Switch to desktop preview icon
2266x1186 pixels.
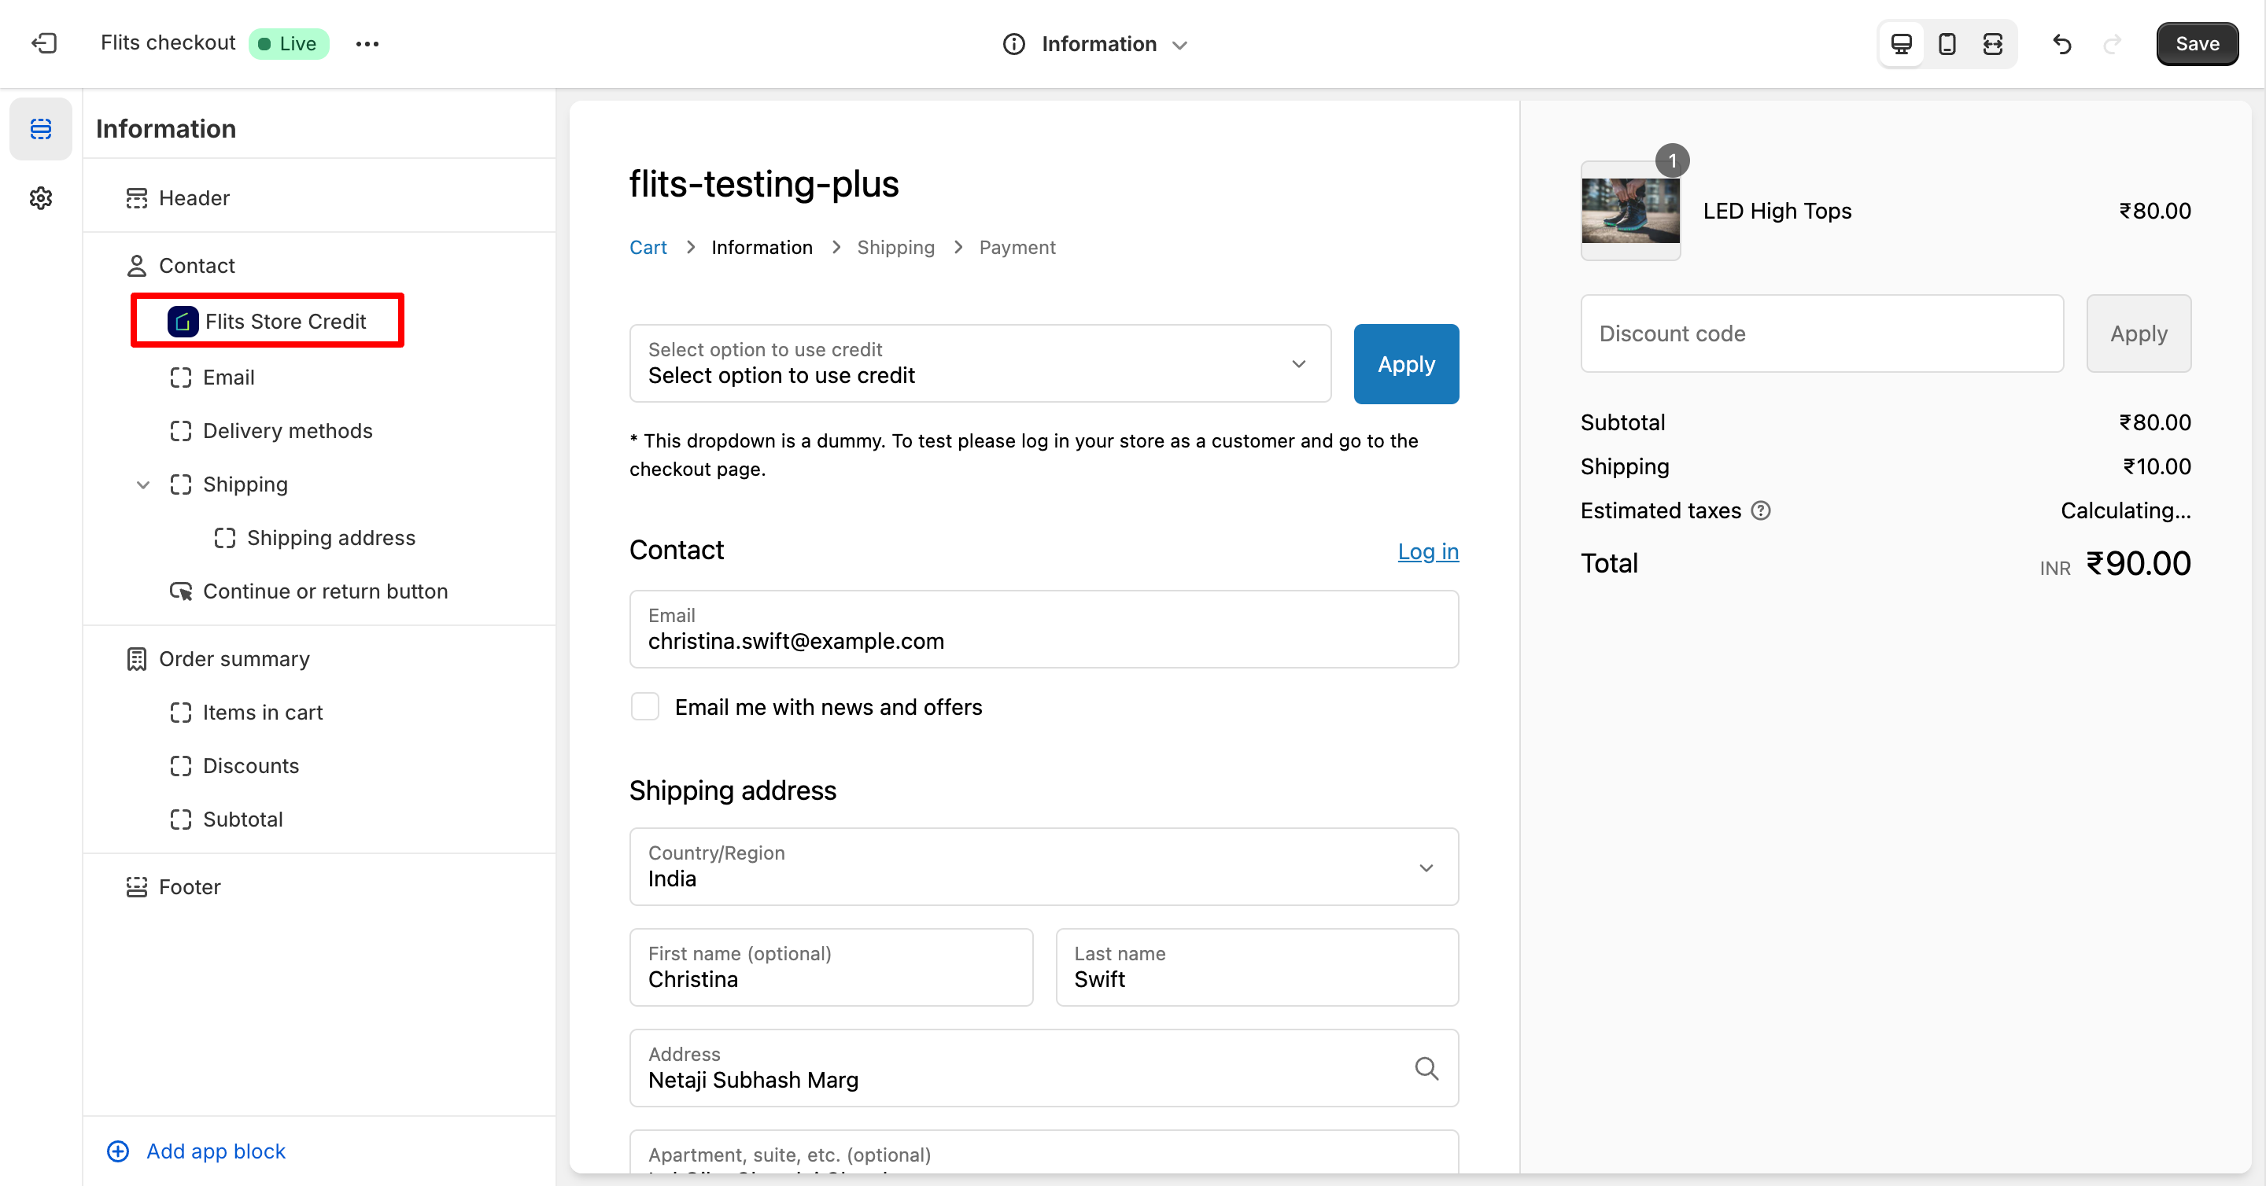click(x=1901, y=43)
